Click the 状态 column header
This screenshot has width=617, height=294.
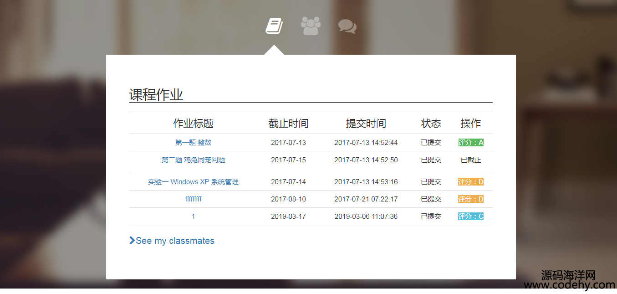(431, 124)
